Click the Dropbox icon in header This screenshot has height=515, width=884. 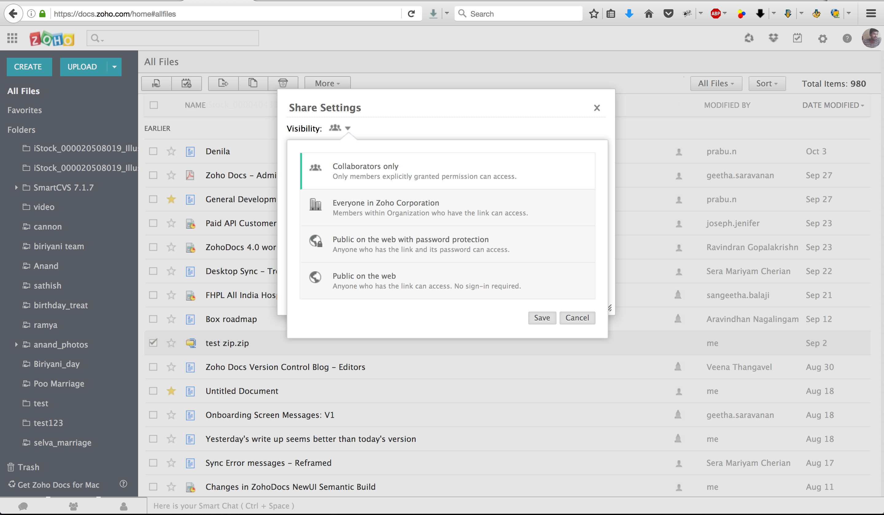coord(773,38)
